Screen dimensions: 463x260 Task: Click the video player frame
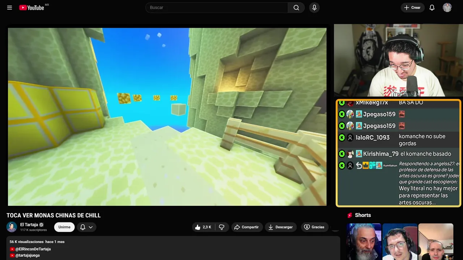167,117
